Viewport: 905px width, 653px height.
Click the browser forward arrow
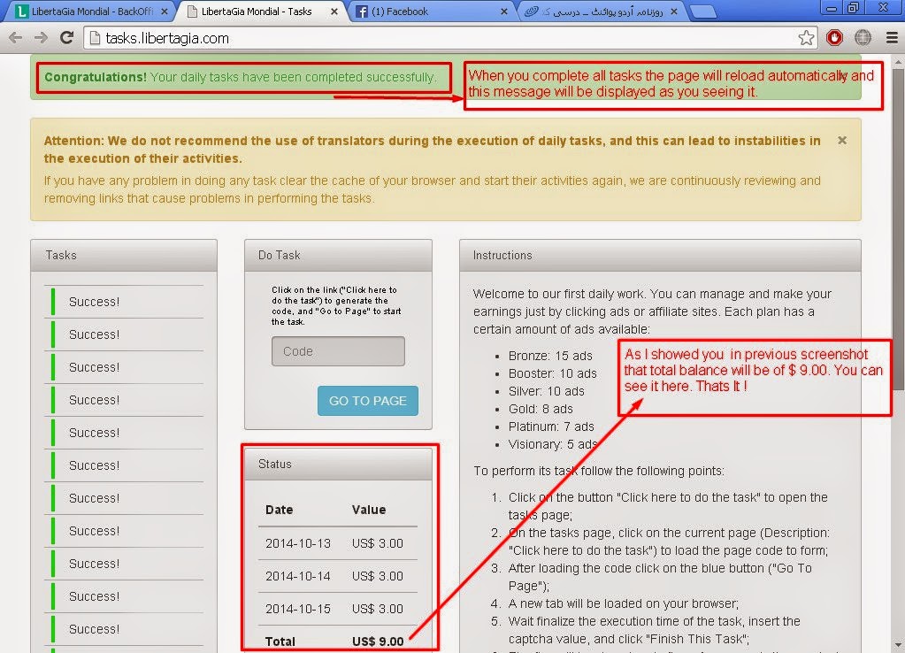pos(41,38)
